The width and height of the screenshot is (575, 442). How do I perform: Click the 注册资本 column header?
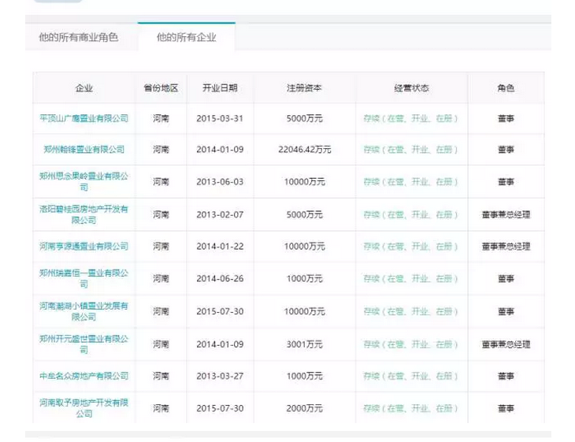[x=304, y=88]
